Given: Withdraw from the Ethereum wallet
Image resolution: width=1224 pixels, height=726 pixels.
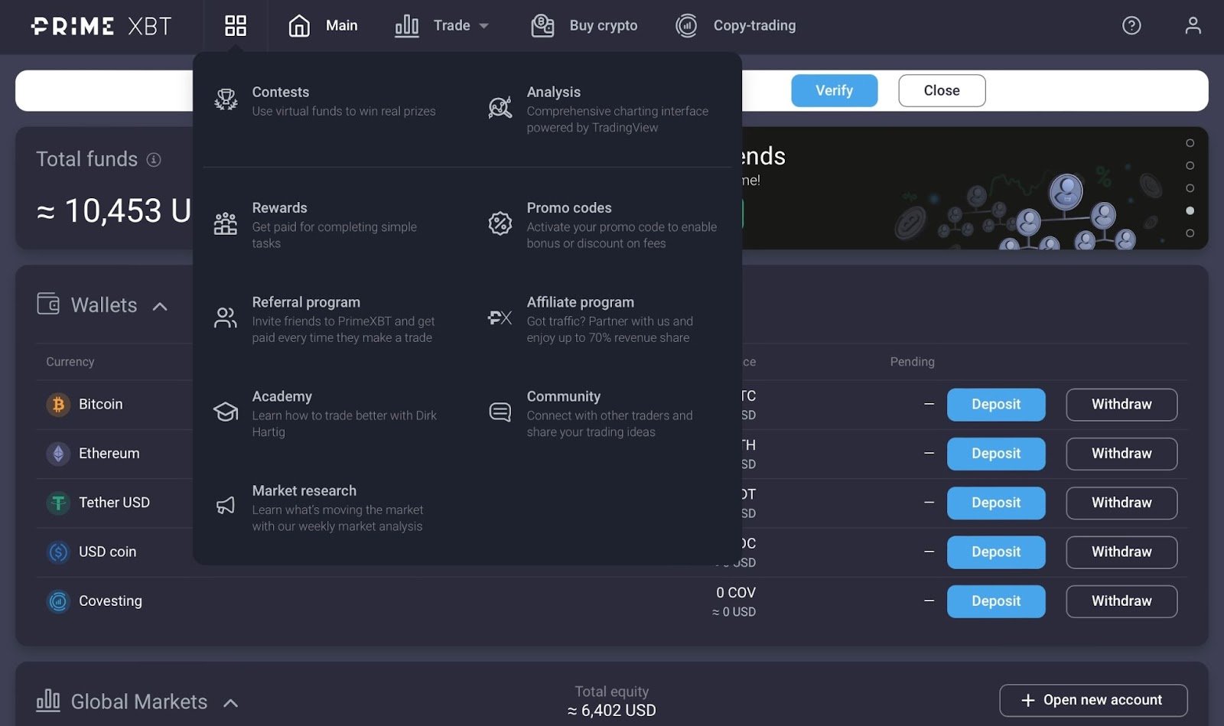Looking at the screenshot, I should [1121, 454].
